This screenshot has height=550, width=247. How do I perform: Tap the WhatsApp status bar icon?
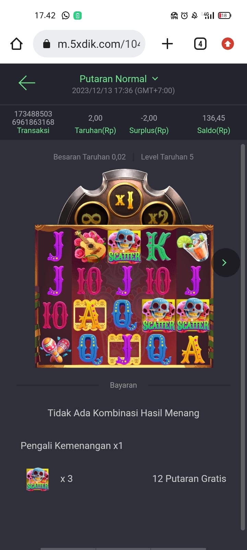pos(66,15)
